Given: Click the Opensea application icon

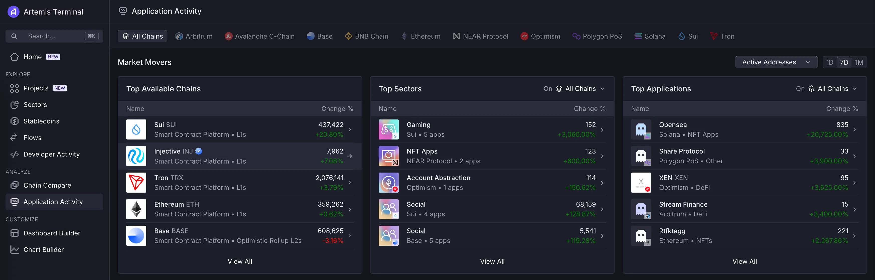Looking at the screenshot, I should coord(641,129).
